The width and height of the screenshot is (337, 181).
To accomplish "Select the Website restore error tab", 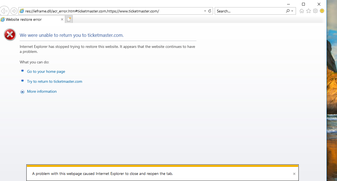I will (32, 19).
